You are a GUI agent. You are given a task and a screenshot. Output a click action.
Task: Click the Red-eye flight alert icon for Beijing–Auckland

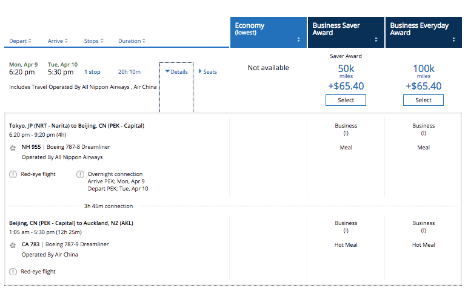[13, 272]
